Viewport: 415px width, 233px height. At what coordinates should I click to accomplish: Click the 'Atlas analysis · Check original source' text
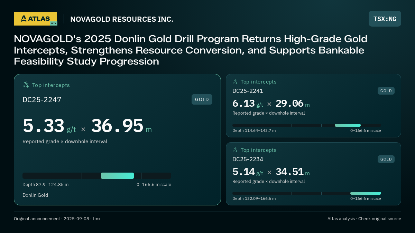click(364, 219)
